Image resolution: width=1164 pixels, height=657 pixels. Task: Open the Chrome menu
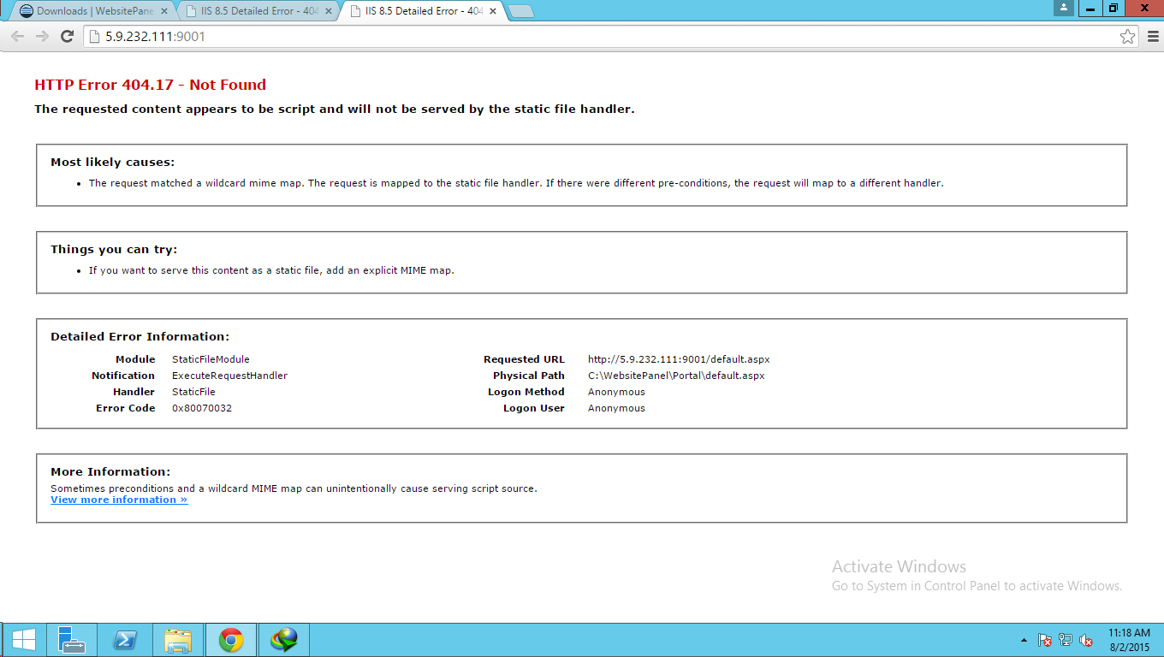(1152, 37)
